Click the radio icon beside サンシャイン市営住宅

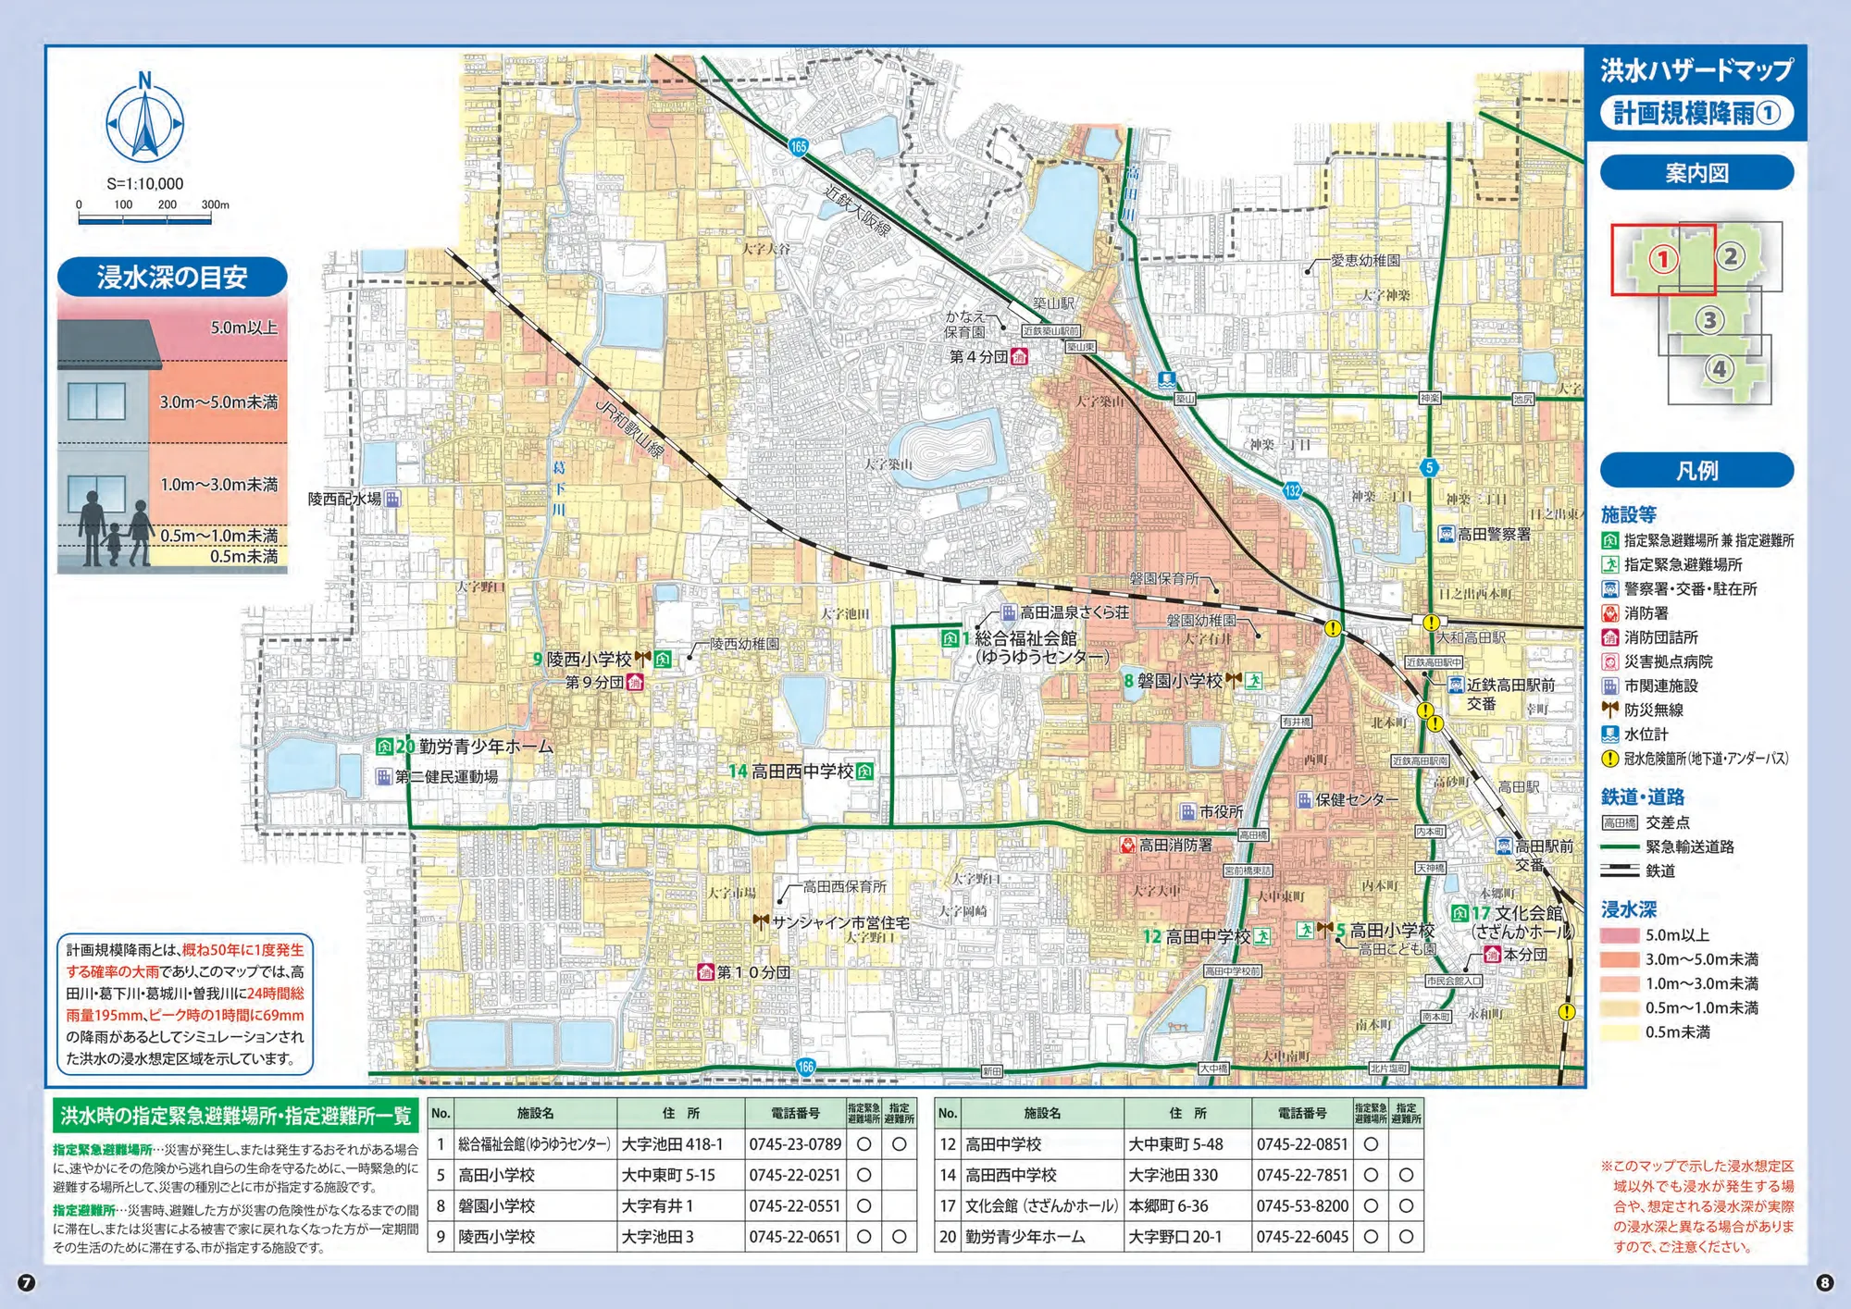(760, 922)
